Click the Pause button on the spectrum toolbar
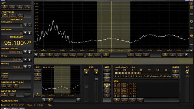Screen dimensions: 194x109 point(131,55)
